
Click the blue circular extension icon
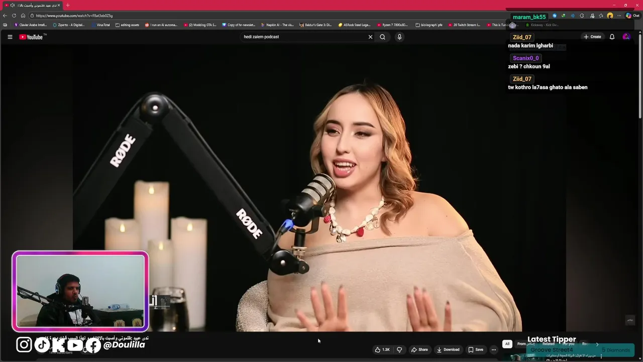554,16
